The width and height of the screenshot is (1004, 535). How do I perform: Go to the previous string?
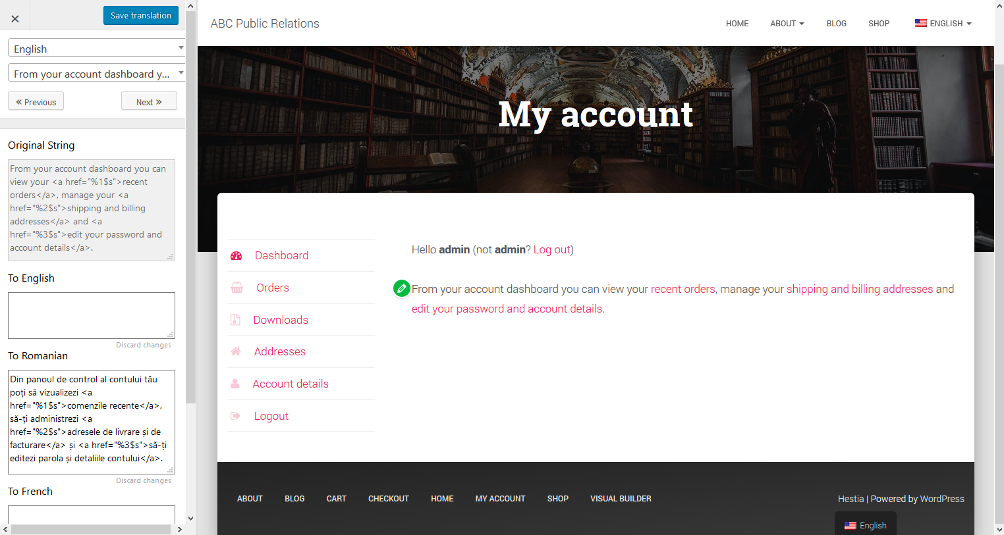36,101
